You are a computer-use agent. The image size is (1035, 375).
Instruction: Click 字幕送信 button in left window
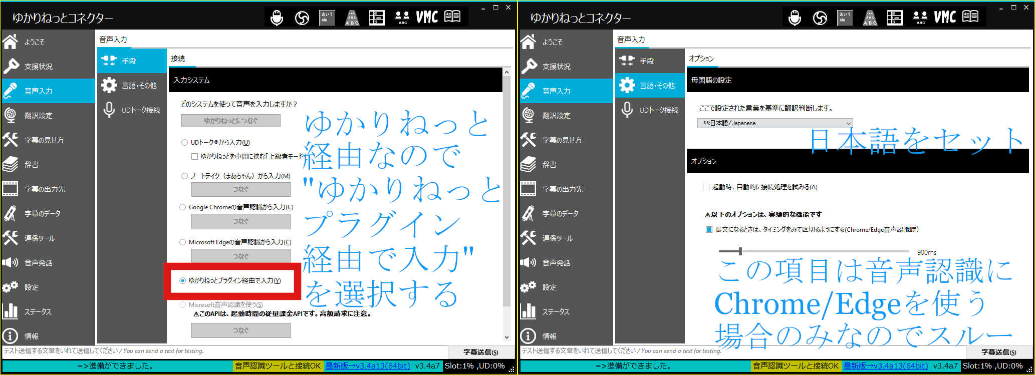(x=481, y=352)
